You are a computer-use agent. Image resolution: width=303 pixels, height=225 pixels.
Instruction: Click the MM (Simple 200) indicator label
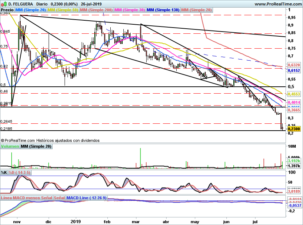coord(96,10)
